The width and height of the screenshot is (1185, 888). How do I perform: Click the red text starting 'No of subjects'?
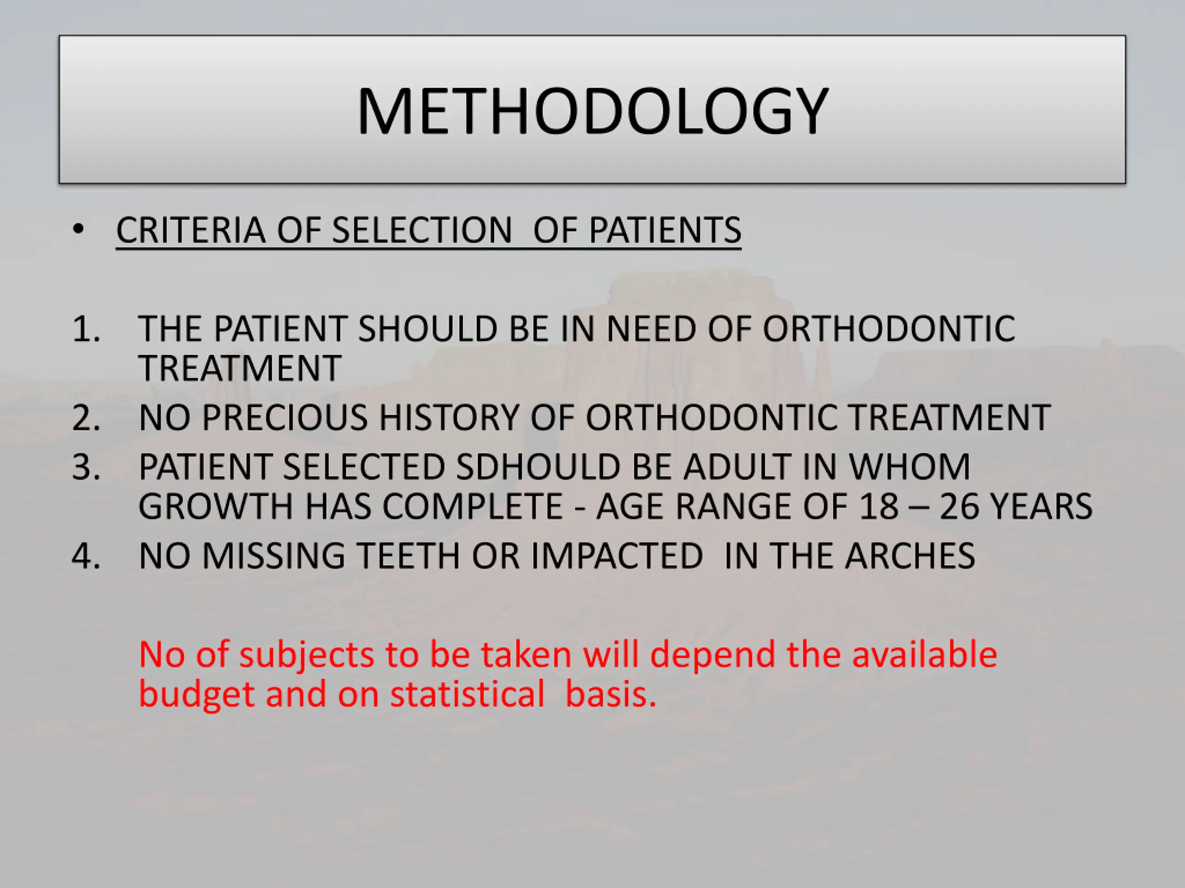[x=568, y=654]
